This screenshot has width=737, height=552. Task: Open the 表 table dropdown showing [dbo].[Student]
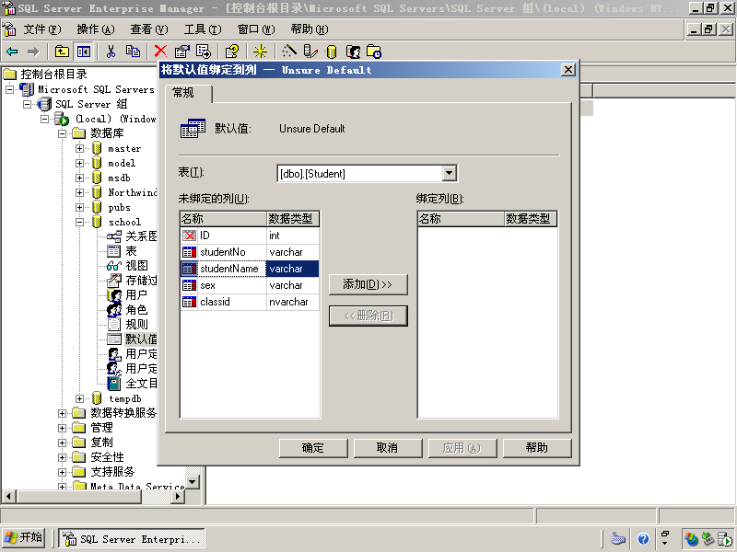[x=449, y=173]
